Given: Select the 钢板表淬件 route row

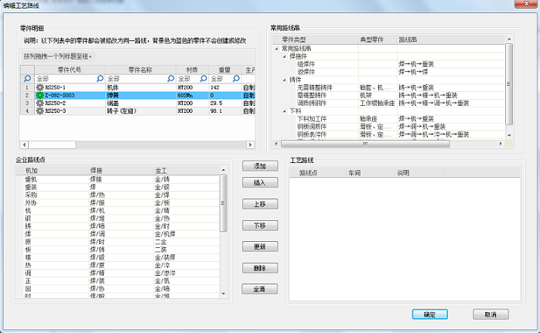Looking at the screenshot, I should (x=389, y=134).
